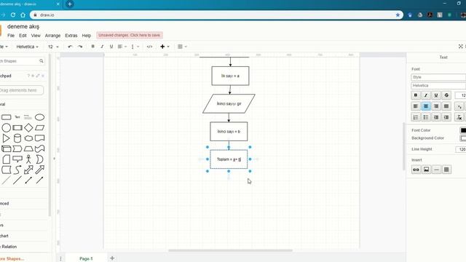
Task: Open the File menu
Action: [11, 36]
